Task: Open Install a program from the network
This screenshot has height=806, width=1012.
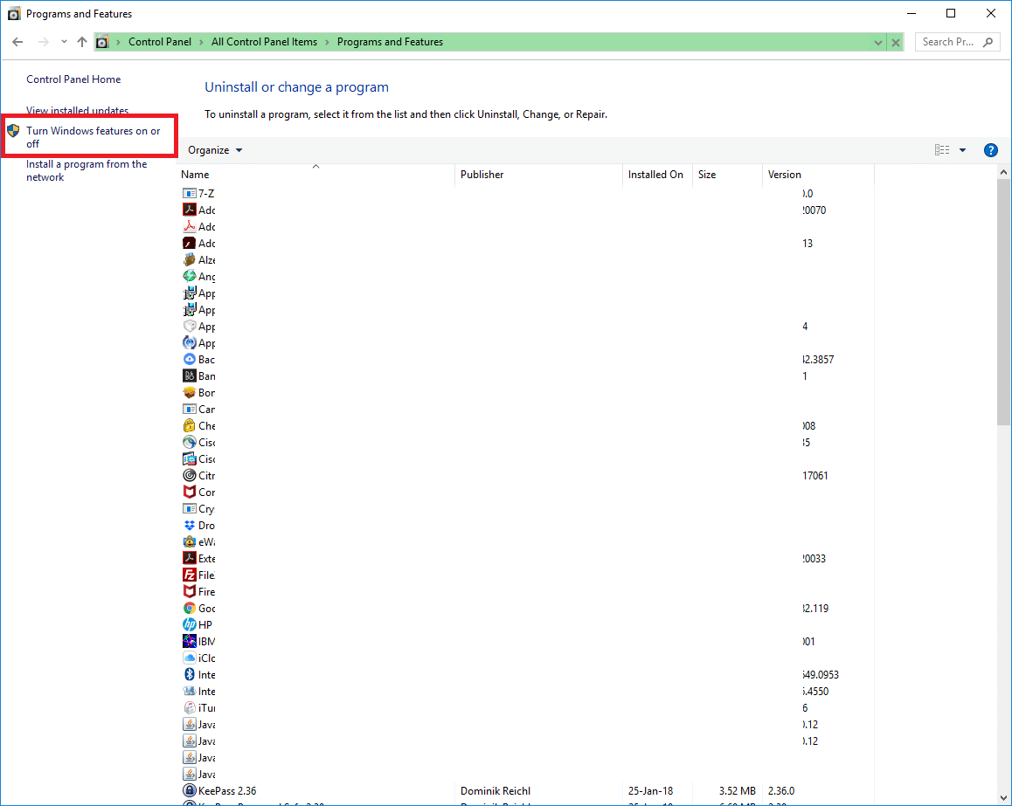Action: point(87,171)
